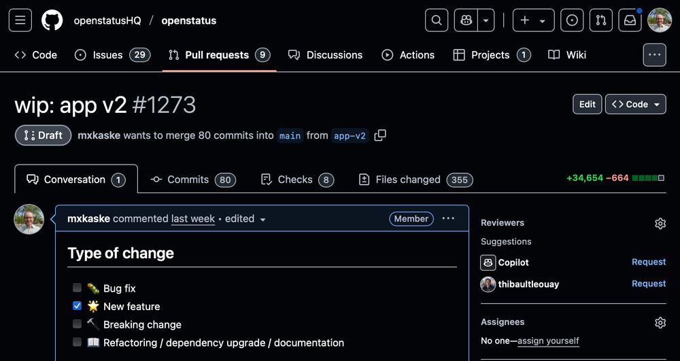
Task: Click the Copilot reviewer icon in suggestions
Action: tap(488, 262)
